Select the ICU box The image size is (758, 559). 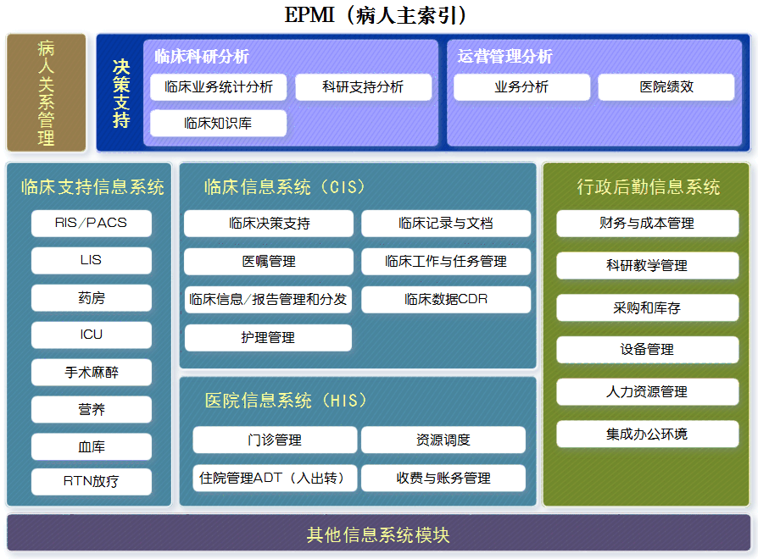coord(92,335)
